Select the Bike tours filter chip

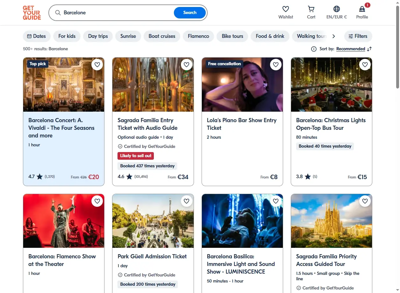click(232, 36)
